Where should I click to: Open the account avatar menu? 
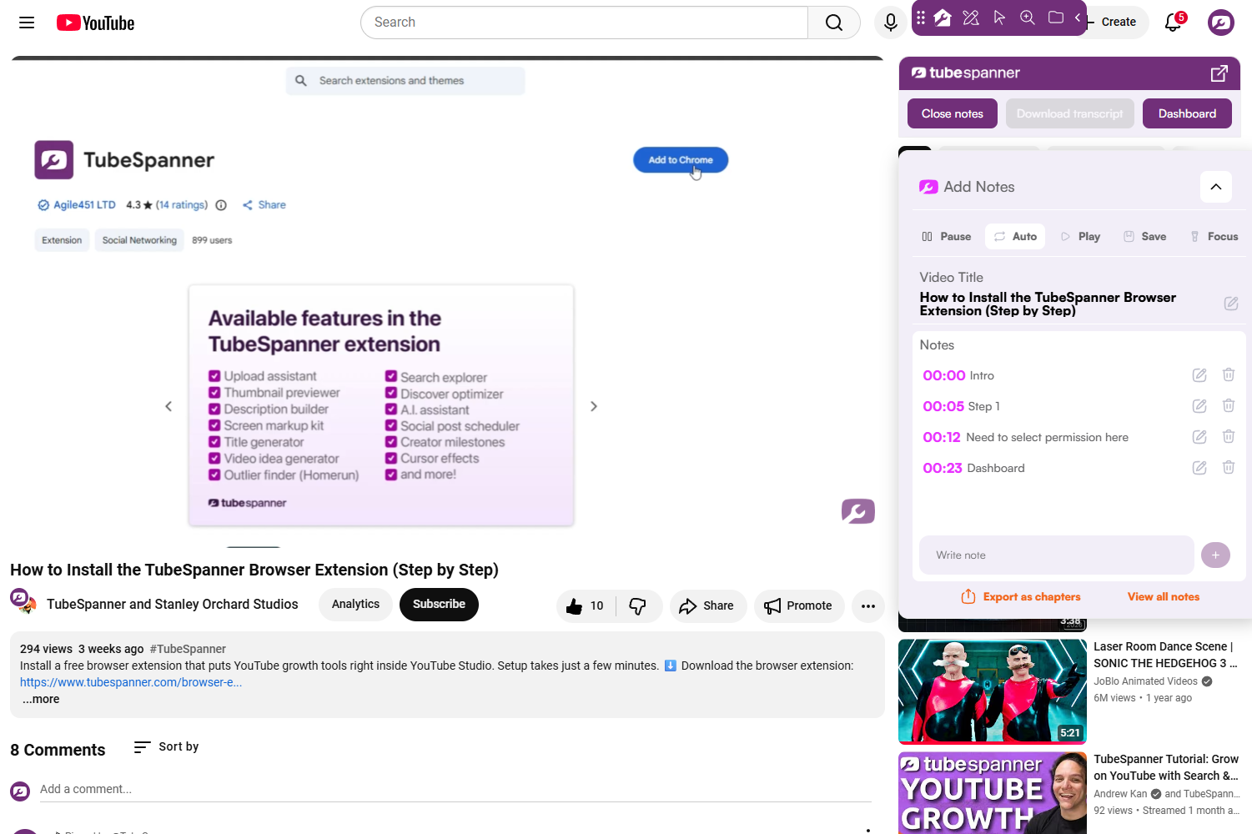[1221, 23]
